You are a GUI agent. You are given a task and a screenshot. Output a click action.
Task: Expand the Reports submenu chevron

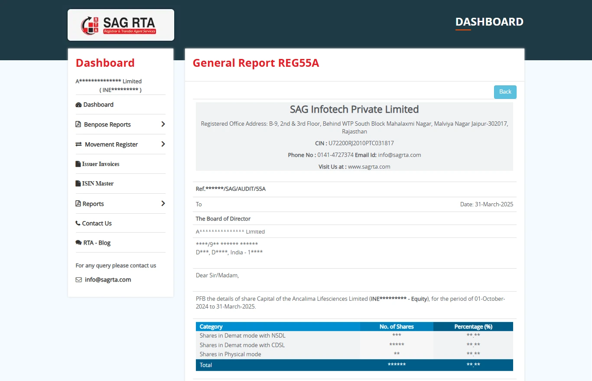pos(163,204)
